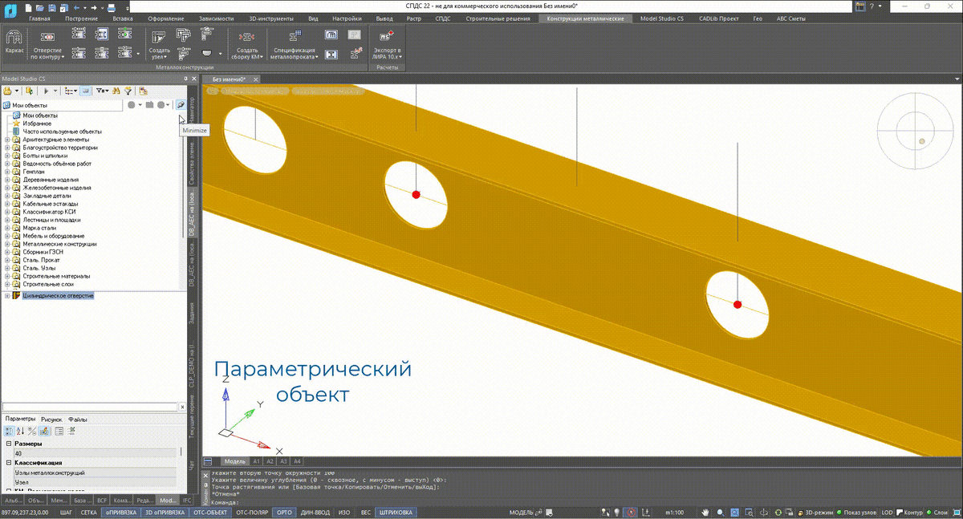Viewport: 963px width, 519px height.
Task: Click the trough-shaped node icon in ribbon
Action: point(207,53)
